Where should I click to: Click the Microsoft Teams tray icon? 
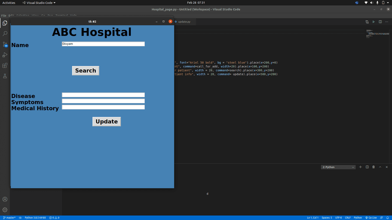pos(357,3)
